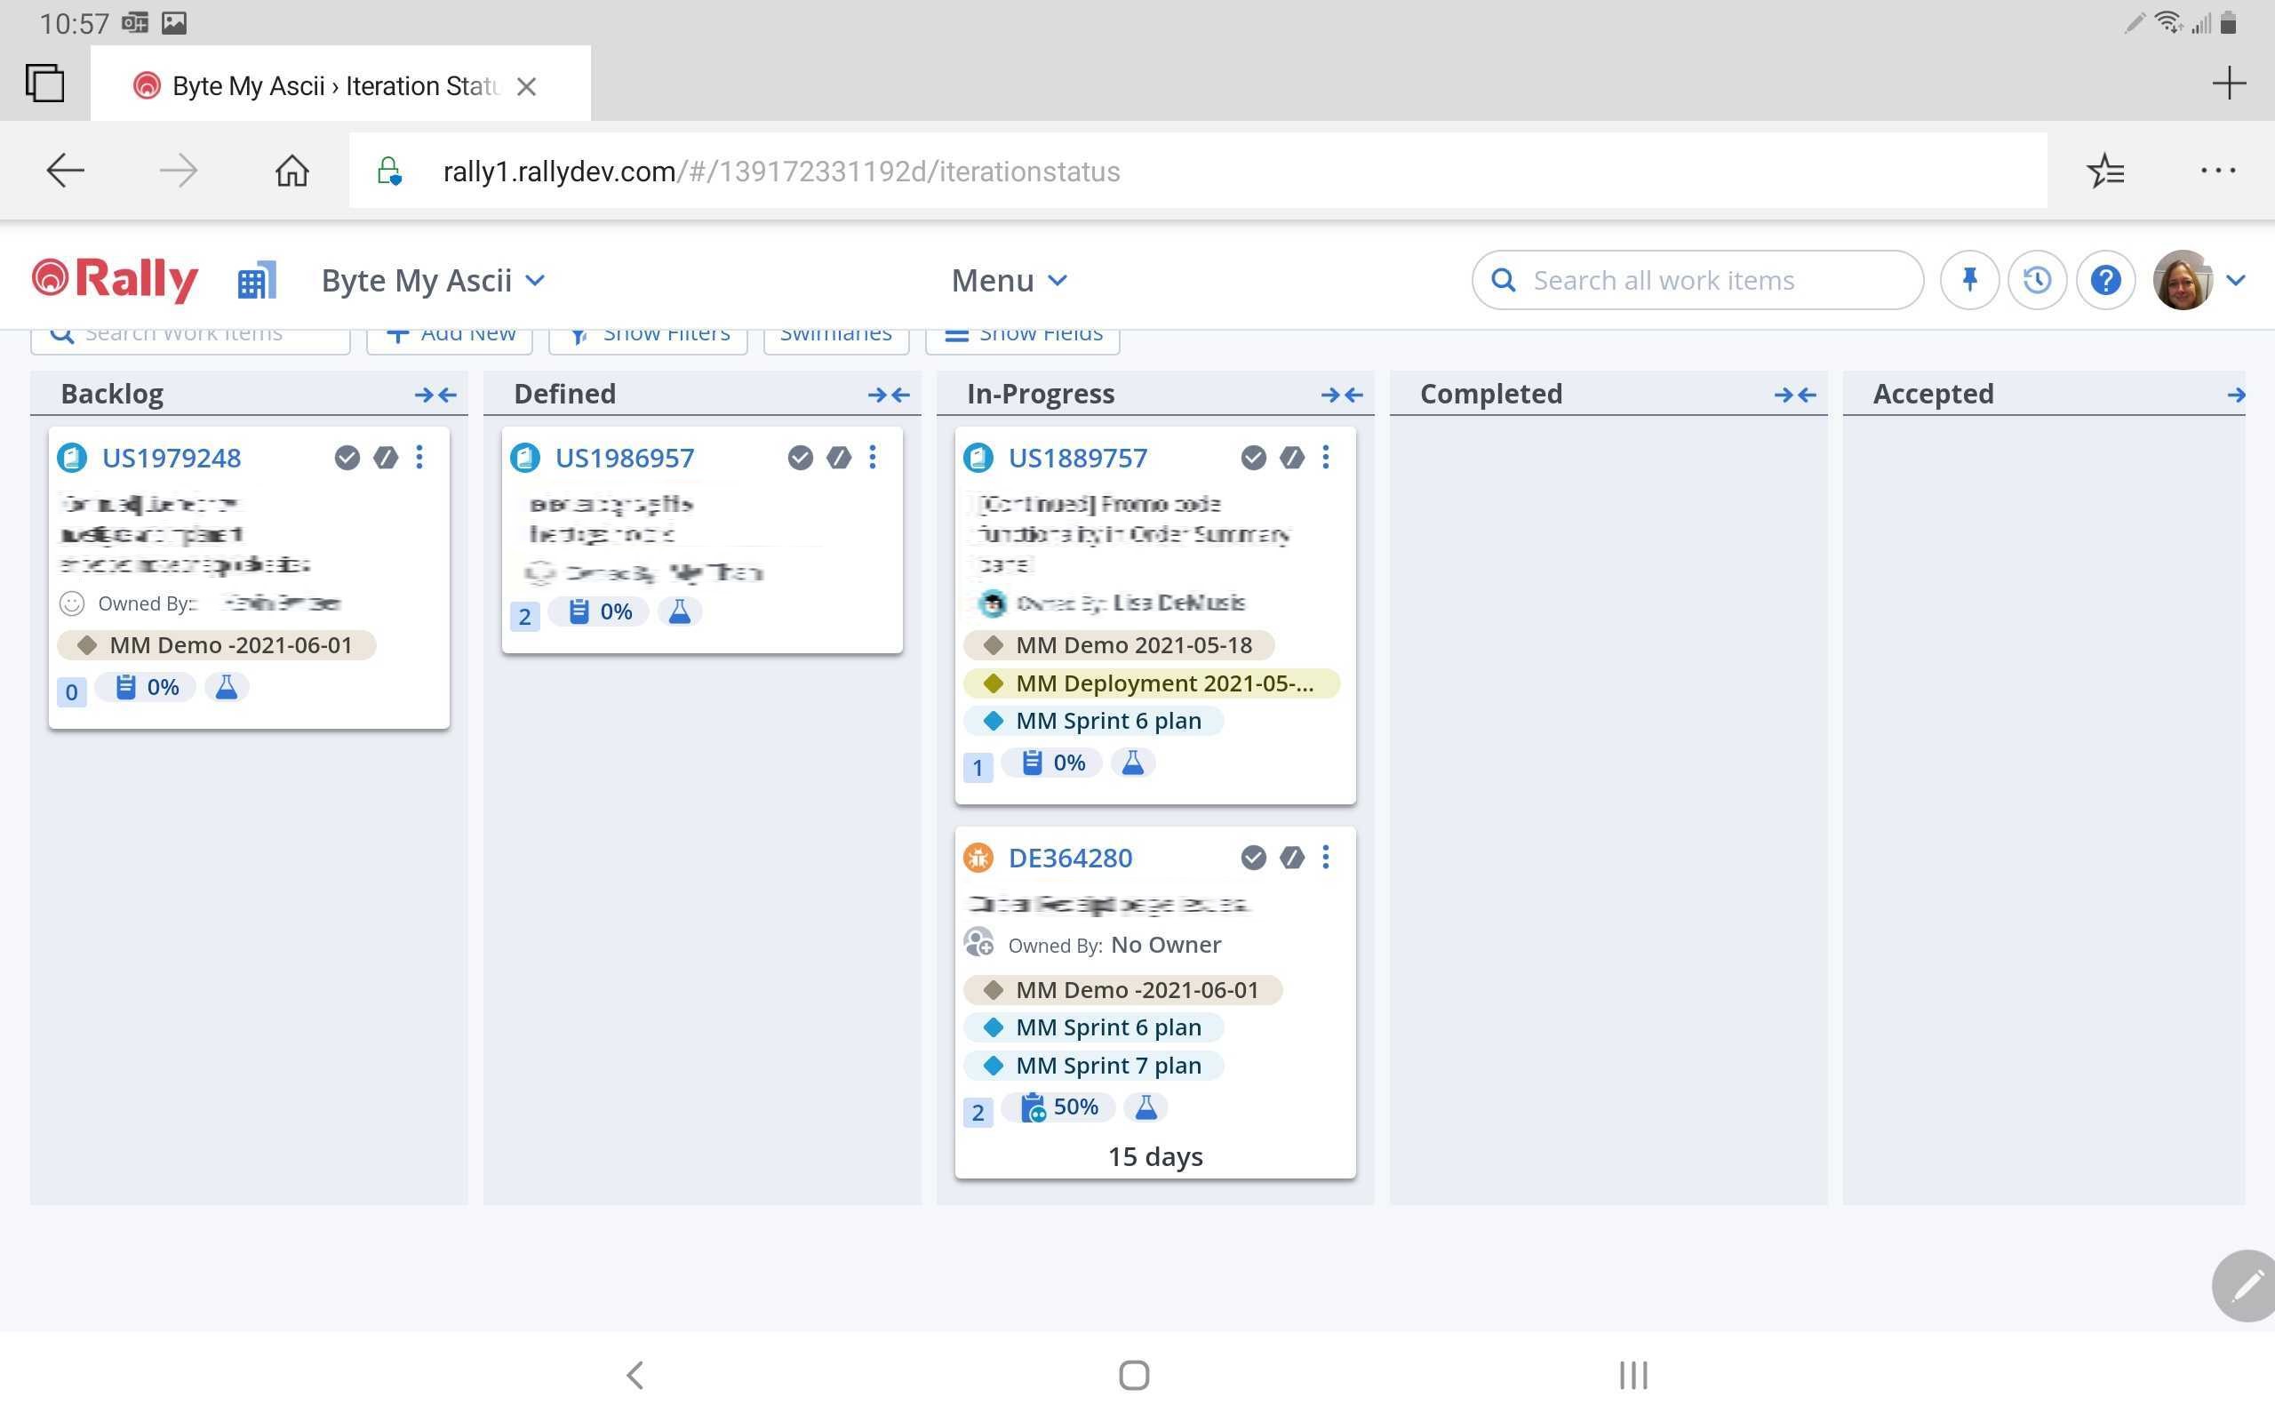
Task: Click the floating pencil edit button
Action: tap(2245, 1285)
